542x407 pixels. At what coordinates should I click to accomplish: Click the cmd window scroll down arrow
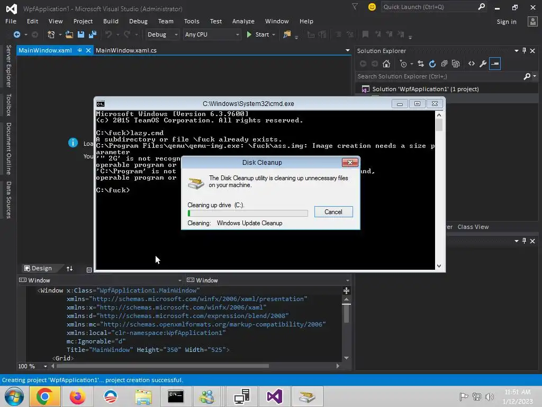coord(439,266)
